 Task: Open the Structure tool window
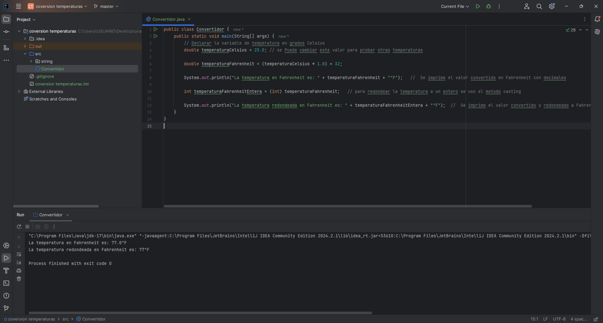(6, 48)
